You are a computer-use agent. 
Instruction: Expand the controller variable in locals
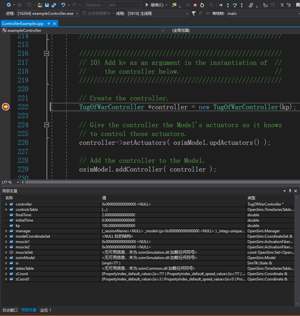pos(6,204)
